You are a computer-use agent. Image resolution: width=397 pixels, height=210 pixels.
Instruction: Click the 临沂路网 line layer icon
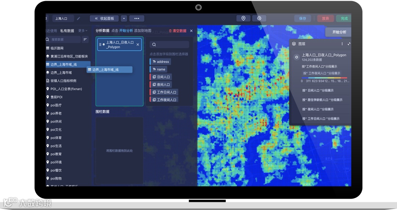click(x=47, y=48)
